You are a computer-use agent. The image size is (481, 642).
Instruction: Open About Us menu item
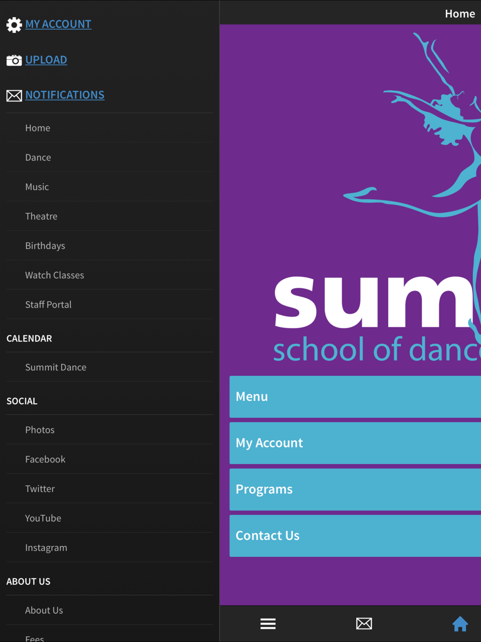(110, 610)
